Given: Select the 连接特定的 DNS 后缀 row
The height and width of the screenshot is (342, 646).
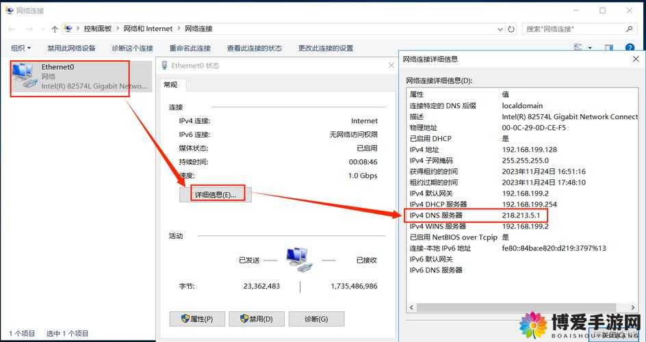Looking at the screenshot, I should coord(524,106).
